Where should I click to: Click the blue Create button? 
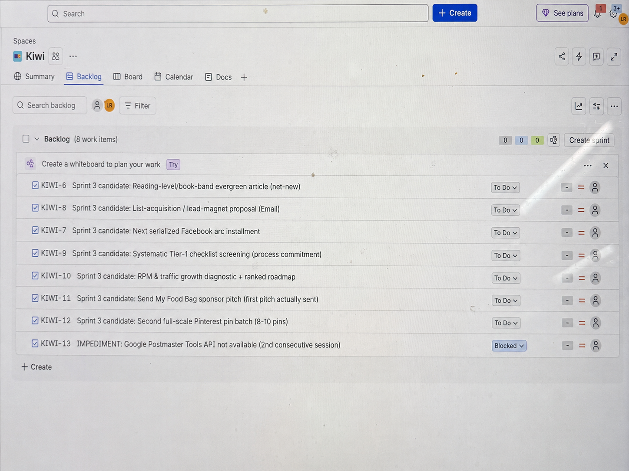click(x=455, y=13)
